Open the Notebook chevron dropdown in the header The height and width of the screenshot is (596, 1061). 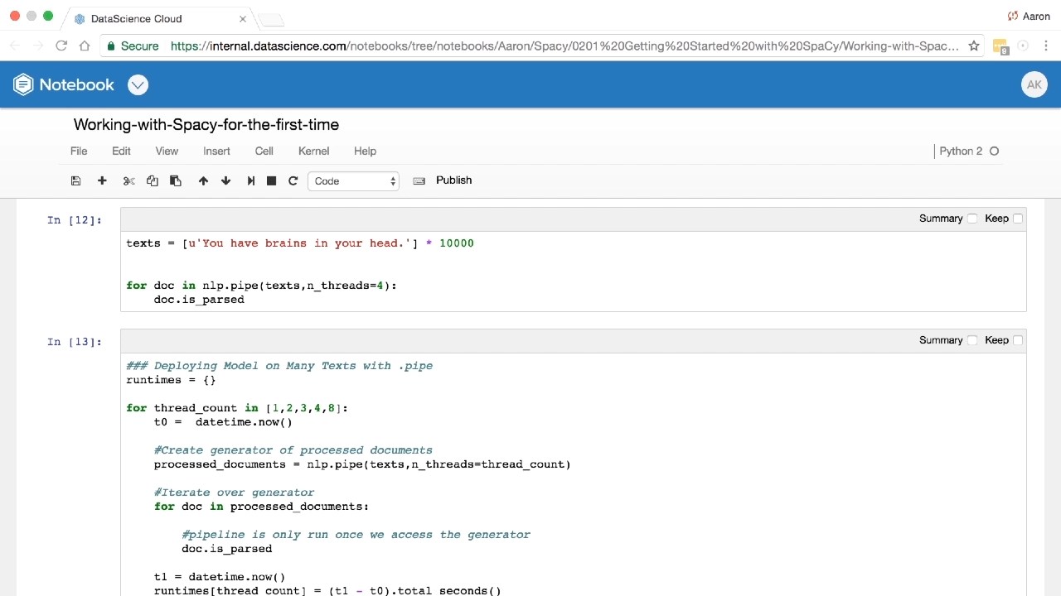click(x=138, y=84)
